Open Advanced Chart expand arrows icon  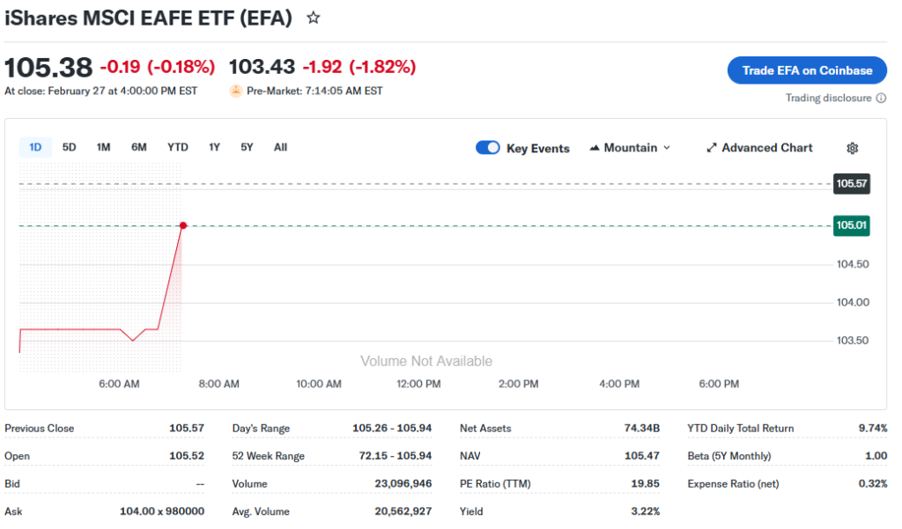[712, 148]
